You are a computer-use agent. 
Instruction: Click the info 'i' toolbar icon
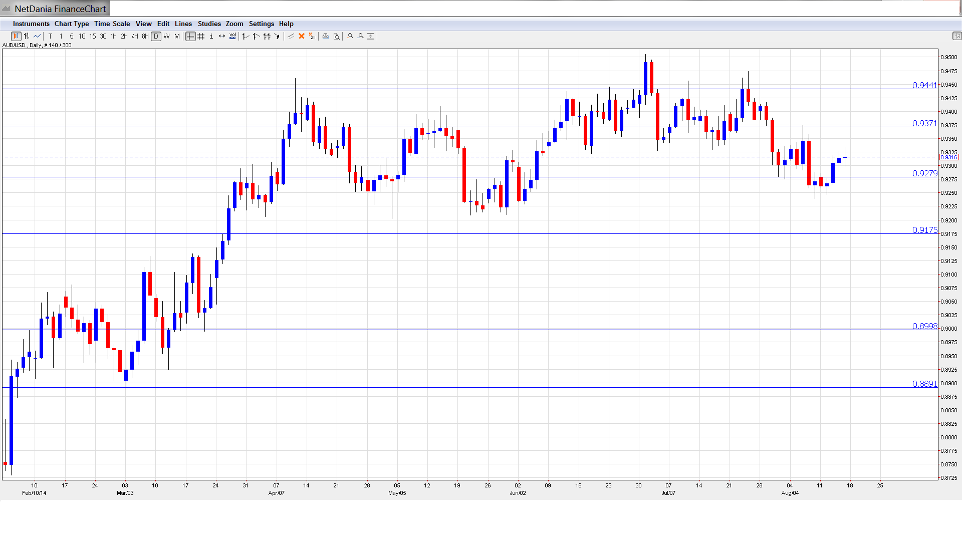pos(211,36)
